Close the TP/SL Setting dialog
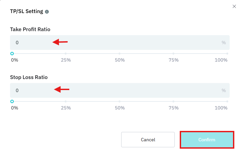Image resolution: width=239 pixels, height=153 pixels. click(x=234, y=6)
